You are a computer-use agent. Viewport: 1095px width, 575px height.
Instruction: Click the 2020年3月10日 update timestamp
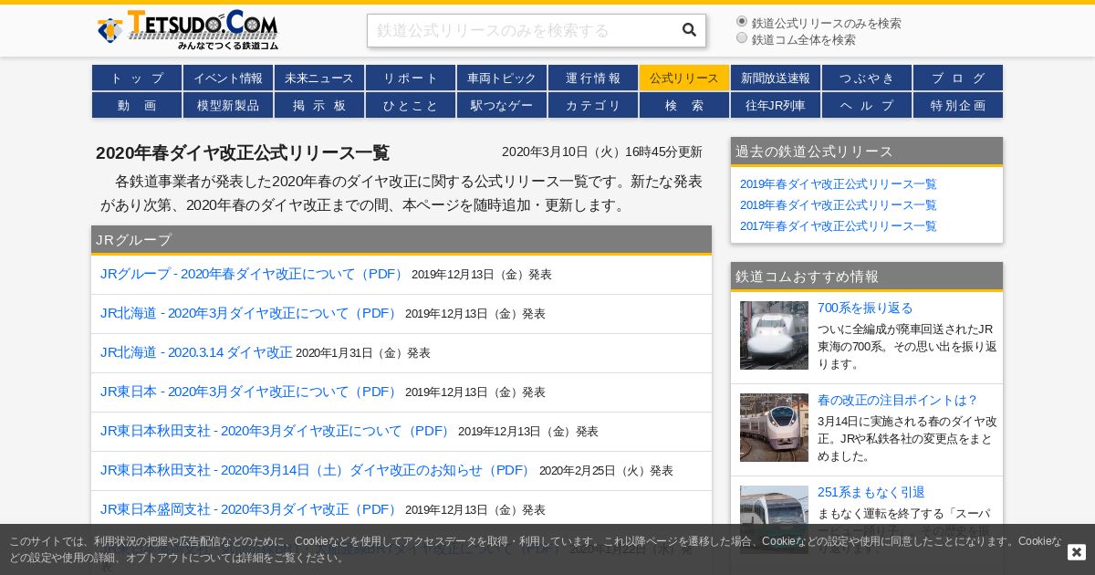coord(602,152)
